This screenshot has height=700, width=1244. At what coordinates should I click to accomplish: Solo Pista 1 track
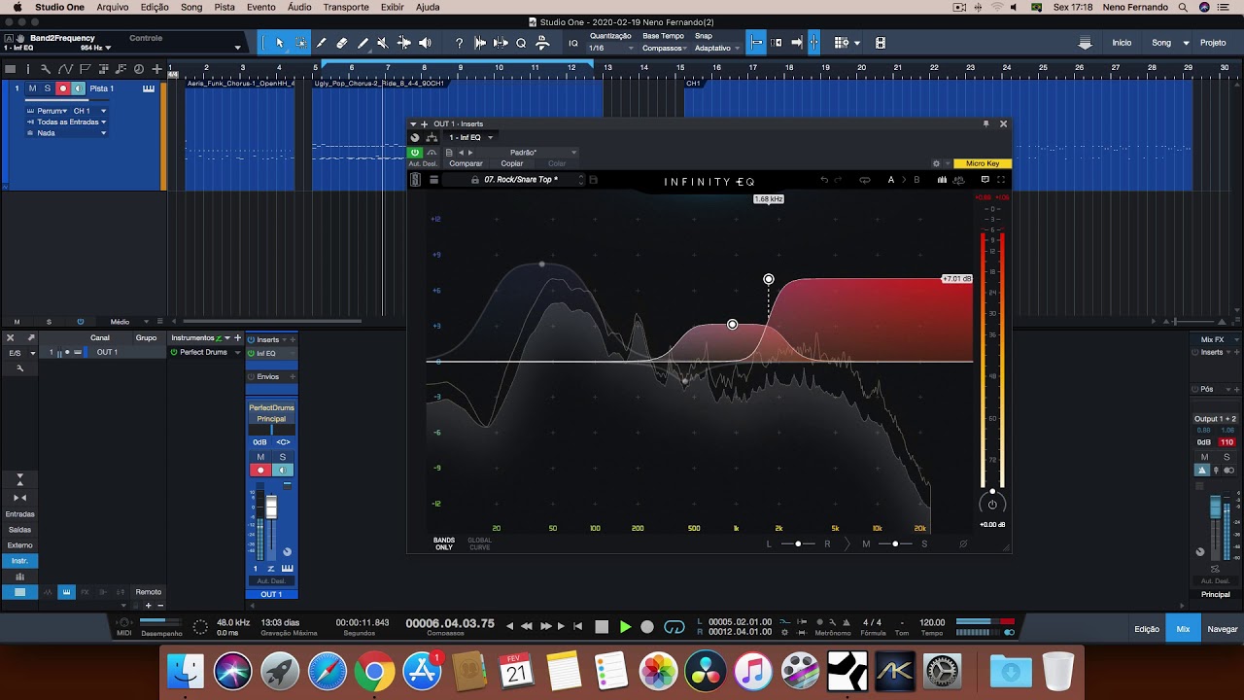pos(47,88)
